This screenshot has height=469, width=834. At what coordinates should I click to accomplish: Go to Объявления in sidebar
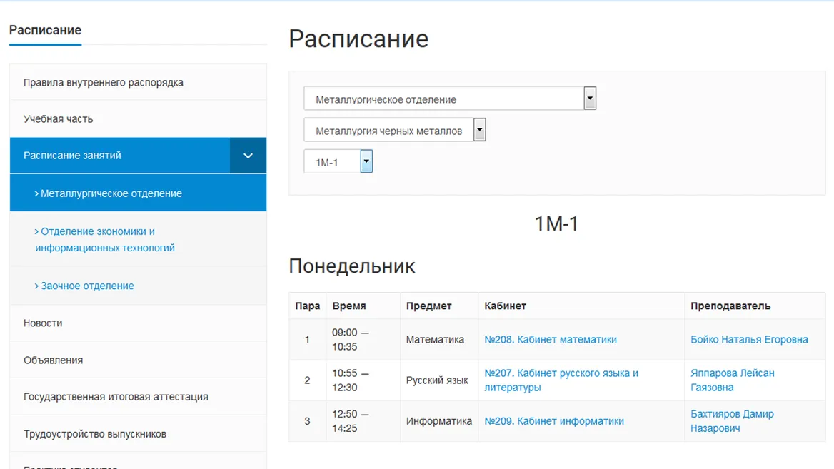point(139,360)
